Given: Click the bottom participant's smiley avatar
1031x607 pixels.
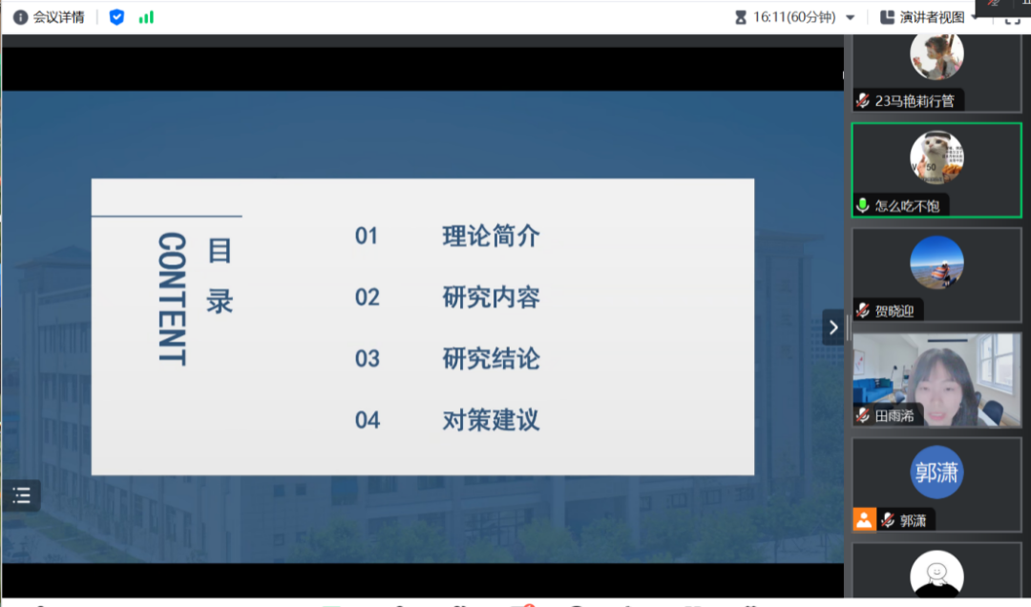Looking at the screenshot, I should pos(936,575).
